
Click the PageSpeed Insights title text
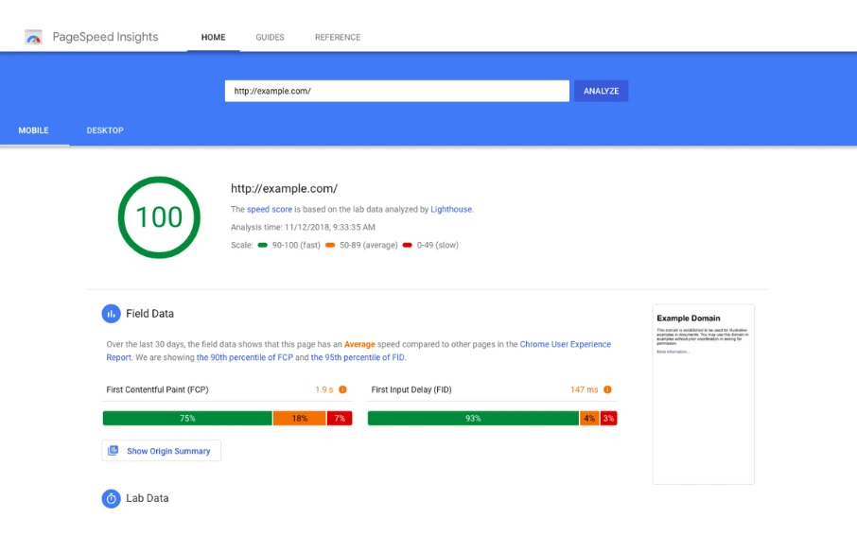(106, 37)
